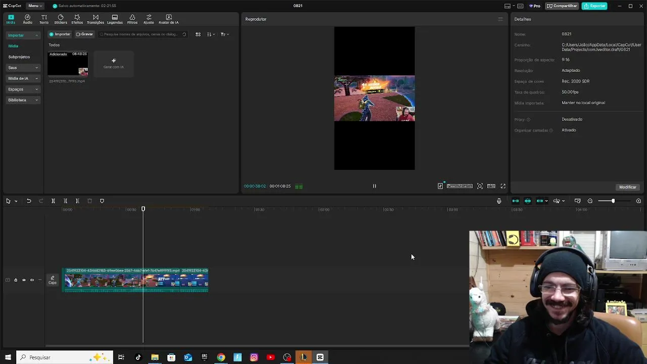This screenshot has height=364, width=647.
Task: Hide the main track with eye icon
Action: tap(24, 280)
